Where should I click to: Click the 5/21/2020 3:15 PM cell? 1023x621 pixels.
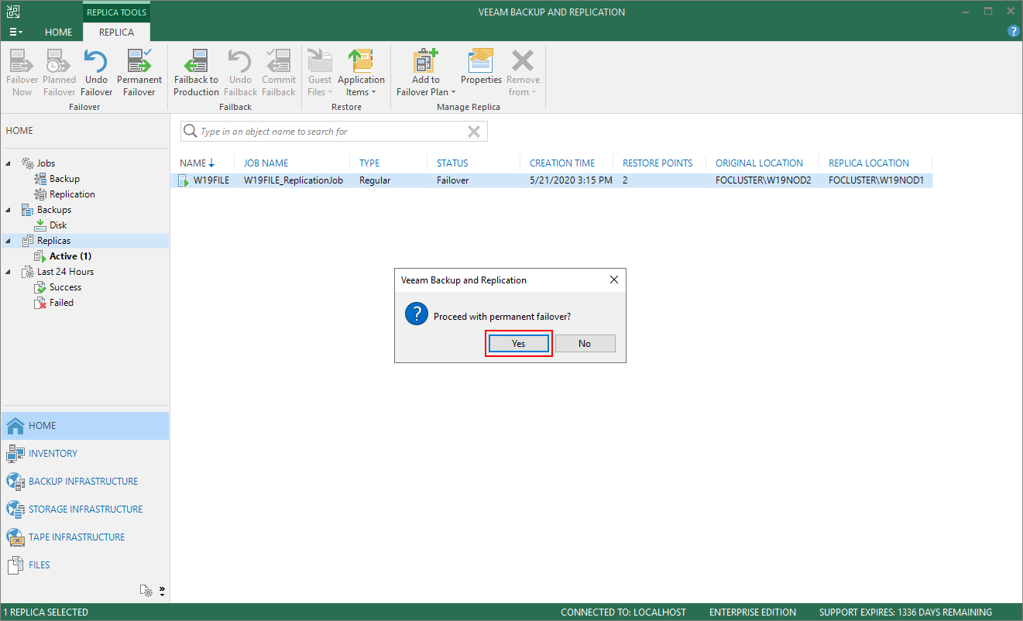coord(571,180)
